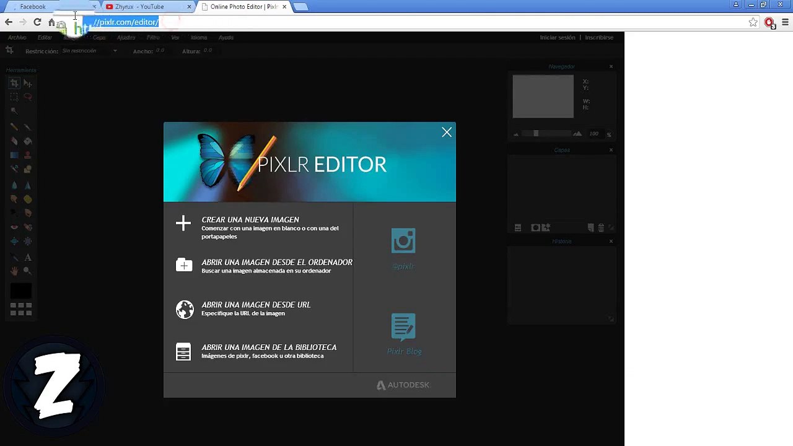Open the @pixlr Instagram icon
The width and height of the screenshot is (793, 446).
pos(403,241)
